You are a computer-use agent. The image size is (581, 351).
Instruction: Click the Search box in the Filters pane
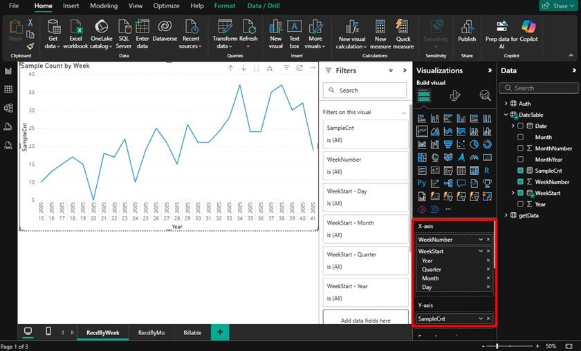[x=365, y=90]
